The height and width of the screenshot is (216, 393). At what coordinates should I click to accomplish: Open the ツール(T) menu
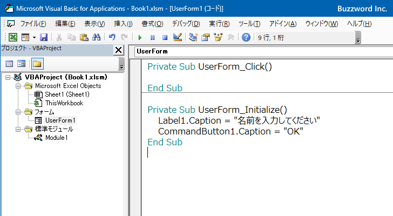pyautogui.click(x=249, y=24)
